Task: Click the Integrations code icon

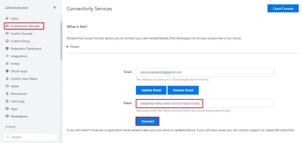Action: click(x=7, y=56)
